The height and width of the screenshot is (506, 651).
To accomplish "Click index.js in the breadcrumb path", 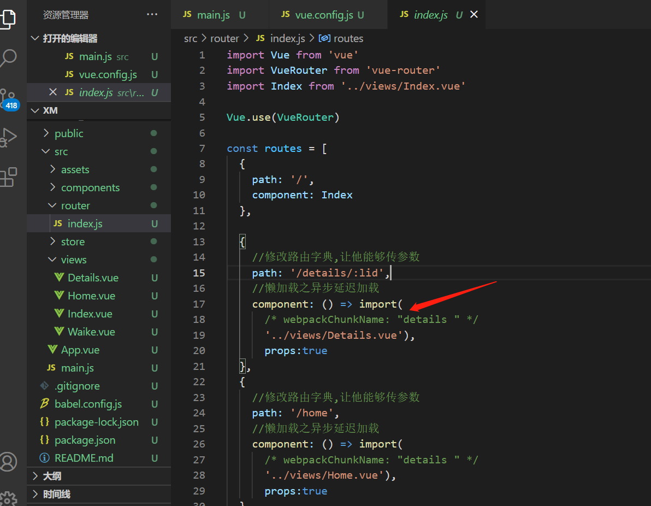I will pyautogui.click(x=288, y=39).
